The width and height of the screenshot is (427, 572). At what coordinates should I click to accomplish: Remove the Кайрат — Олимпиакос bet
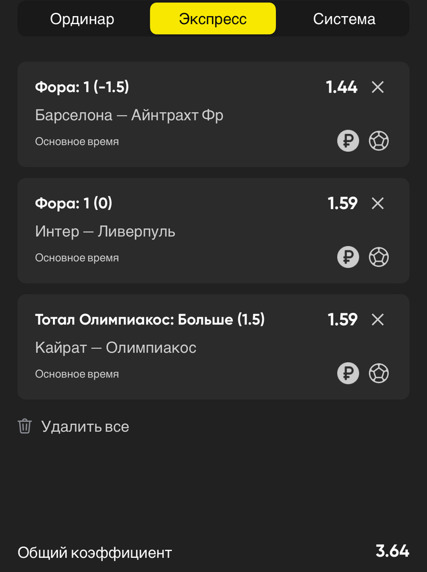pyautogui.click(x=378, y=320)
